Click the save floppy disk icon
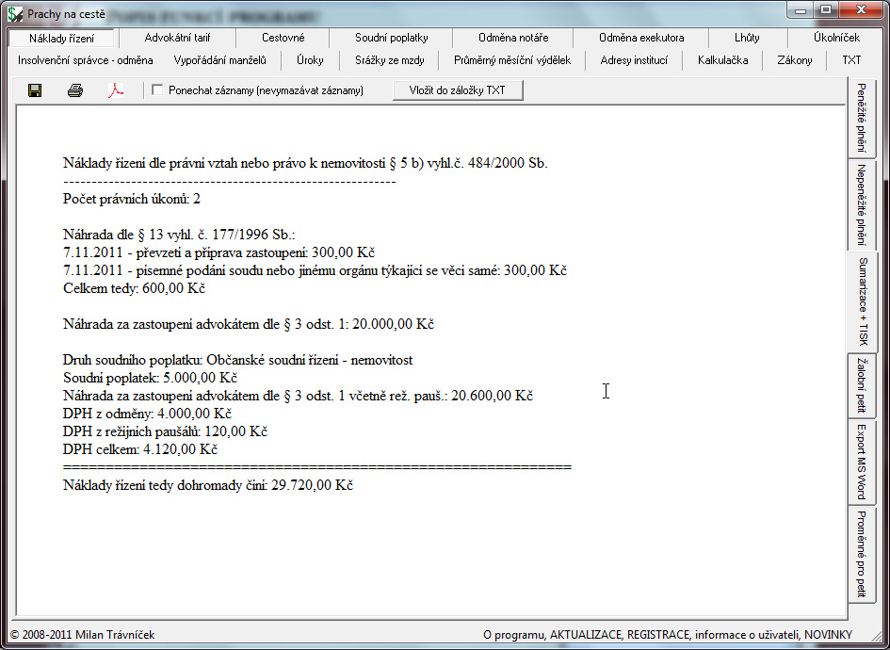This screenshot has height=650, width=890. click(x=35, y=90)
